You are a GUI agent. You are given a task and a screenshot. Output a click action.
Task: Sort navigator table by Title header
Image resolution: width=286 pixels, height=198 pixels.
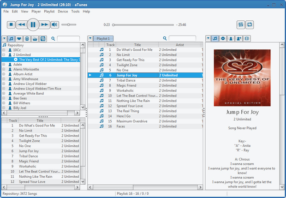[x=40, y=120]
